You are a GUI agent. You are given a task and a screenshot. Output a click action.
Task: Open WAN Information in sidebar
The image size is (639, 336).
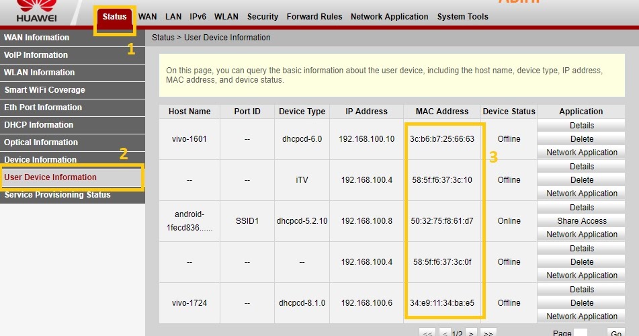click(x=73, y=38)
